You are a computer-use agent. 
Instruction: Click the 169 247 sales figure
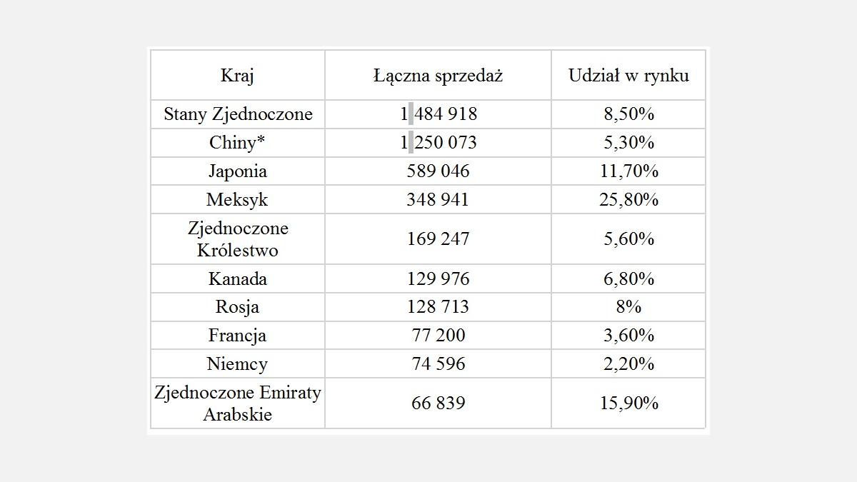click(x=438, y=239)
